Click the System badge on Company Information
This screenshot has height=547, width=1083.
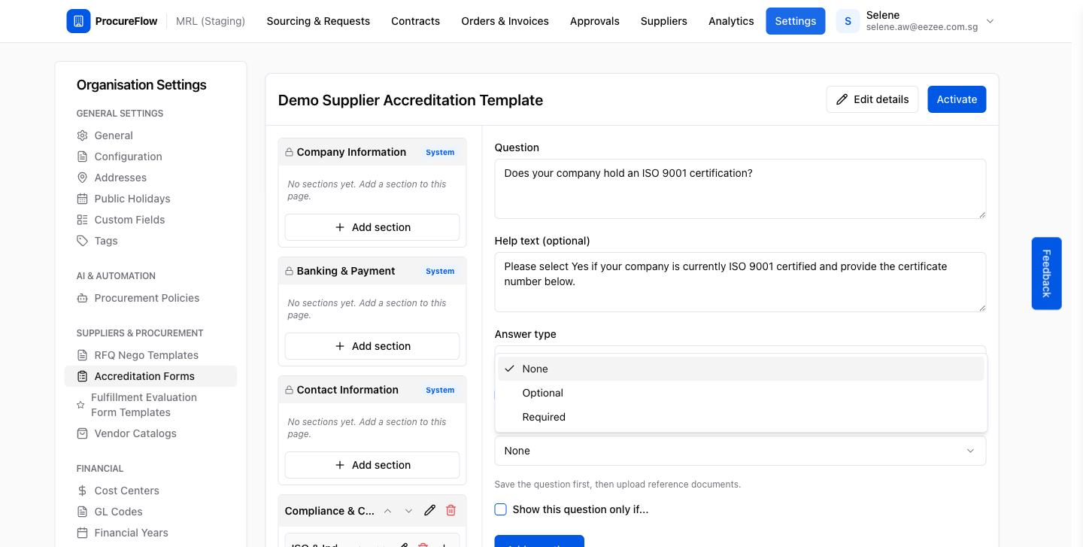(440, 152)
